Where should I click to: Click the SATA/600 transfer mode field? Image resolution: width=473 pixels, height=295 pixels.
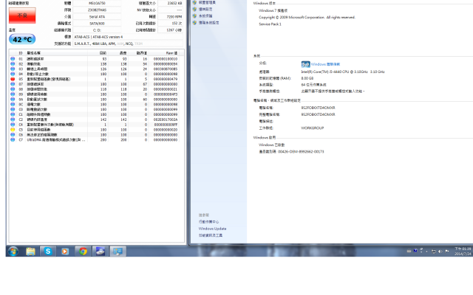(x=97, y=23)
